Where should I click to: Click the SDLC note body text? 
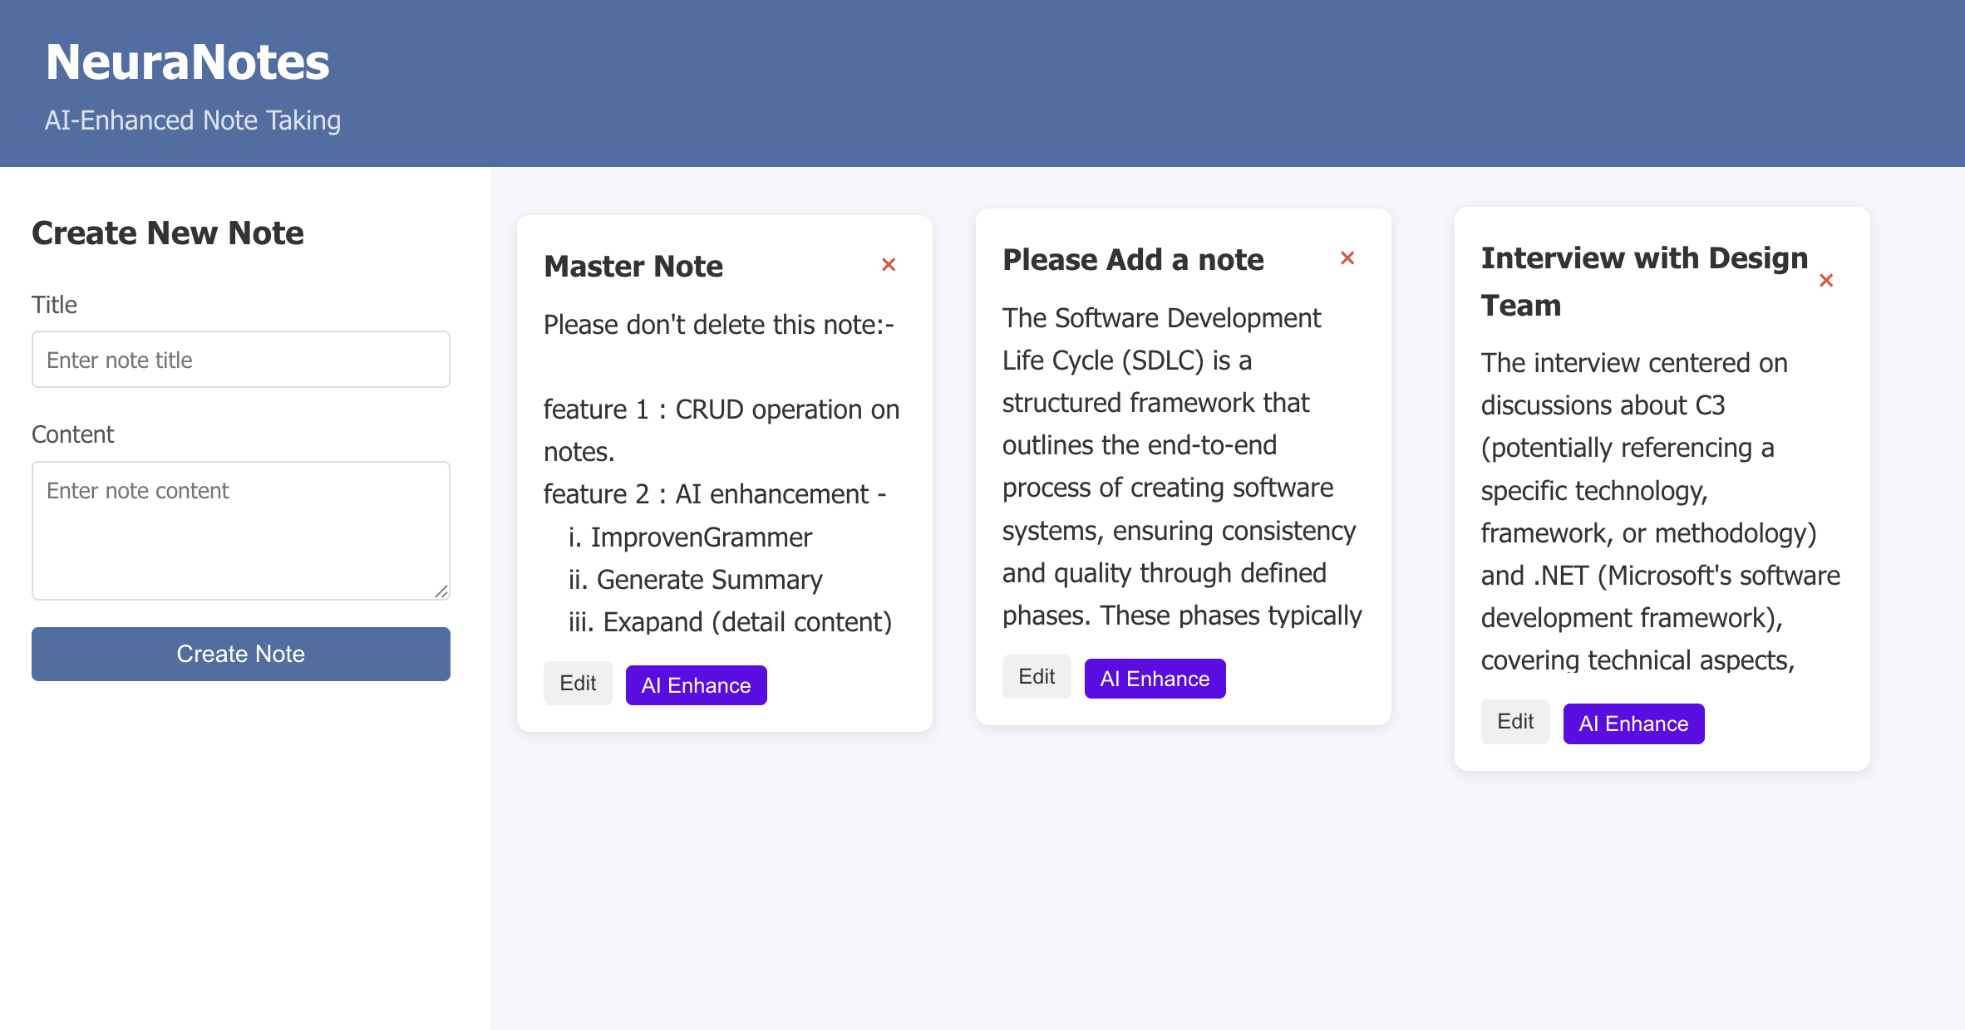tap(1182, 467)
